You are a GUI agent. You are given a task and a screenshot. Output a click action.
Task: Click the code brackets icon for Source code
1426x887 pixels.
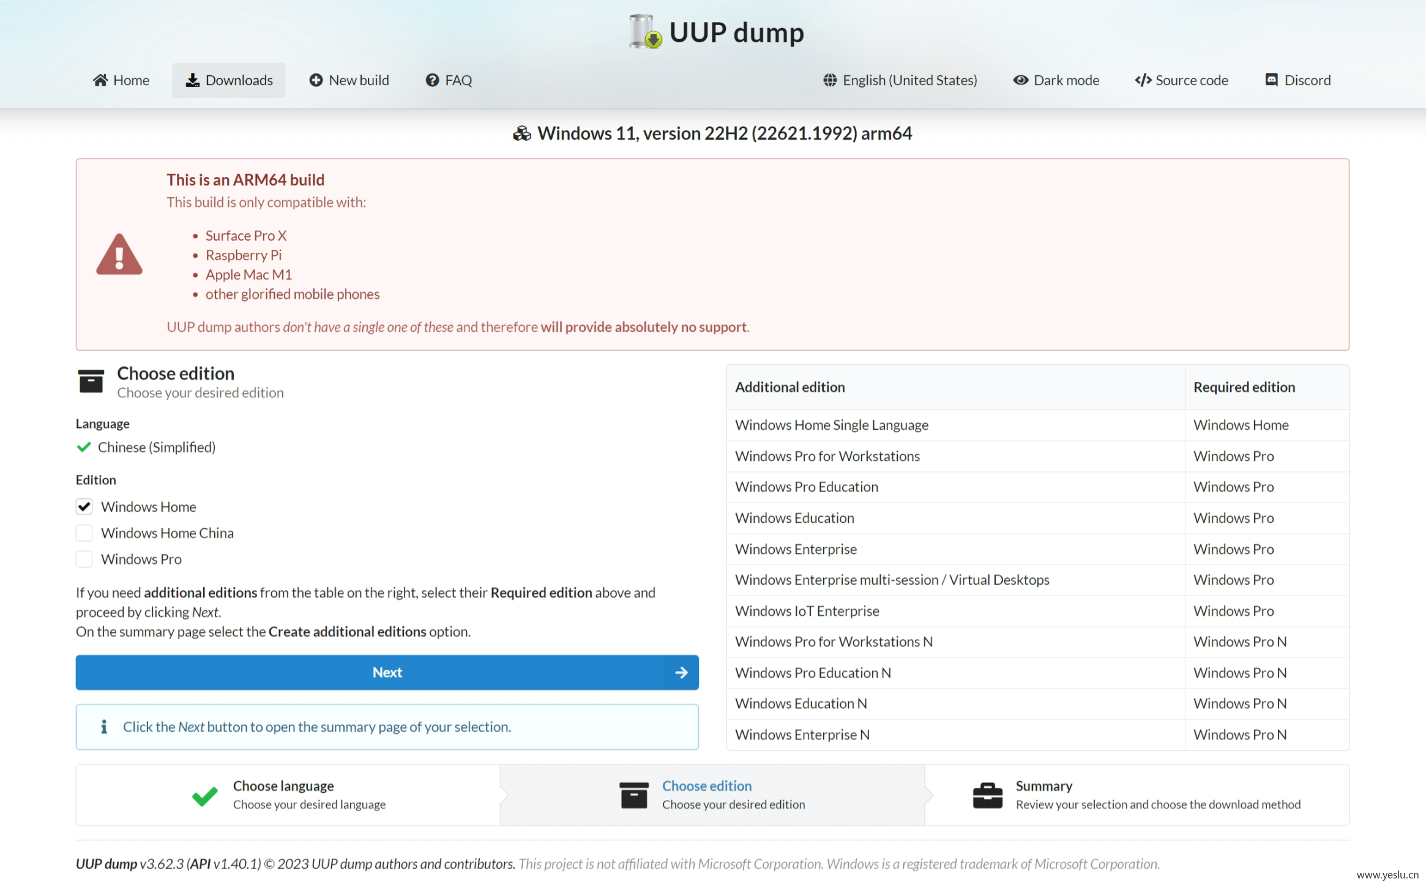[x=1143, y=80]
